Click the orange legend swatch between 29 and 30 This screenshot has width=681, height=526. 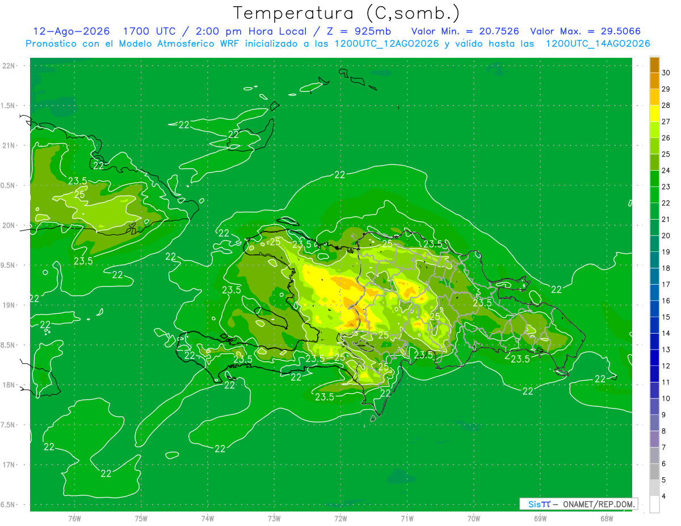pos(654,81)
